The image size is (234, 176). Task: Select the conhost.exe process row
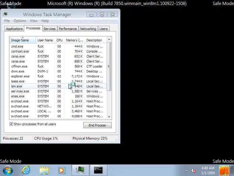(x=58, y=51)
